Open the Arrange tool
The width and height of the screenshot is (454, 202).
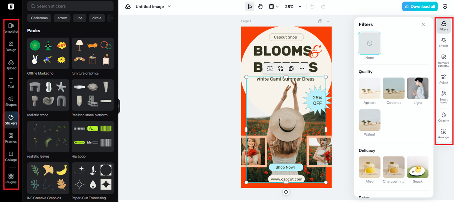point(444,133)
